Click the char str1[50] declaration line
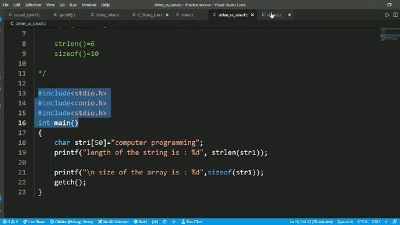Viewport: 400px width, 225px height. click(x=129, y=143)
